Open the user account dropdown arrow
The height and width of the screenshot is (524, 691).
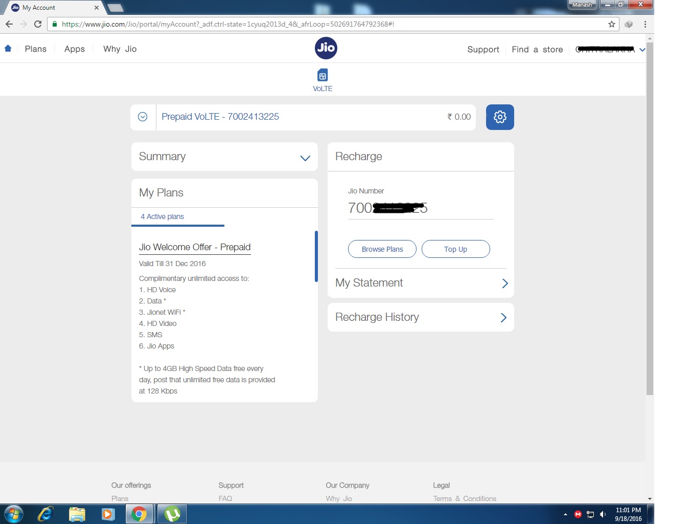click(x=642, y=50)
